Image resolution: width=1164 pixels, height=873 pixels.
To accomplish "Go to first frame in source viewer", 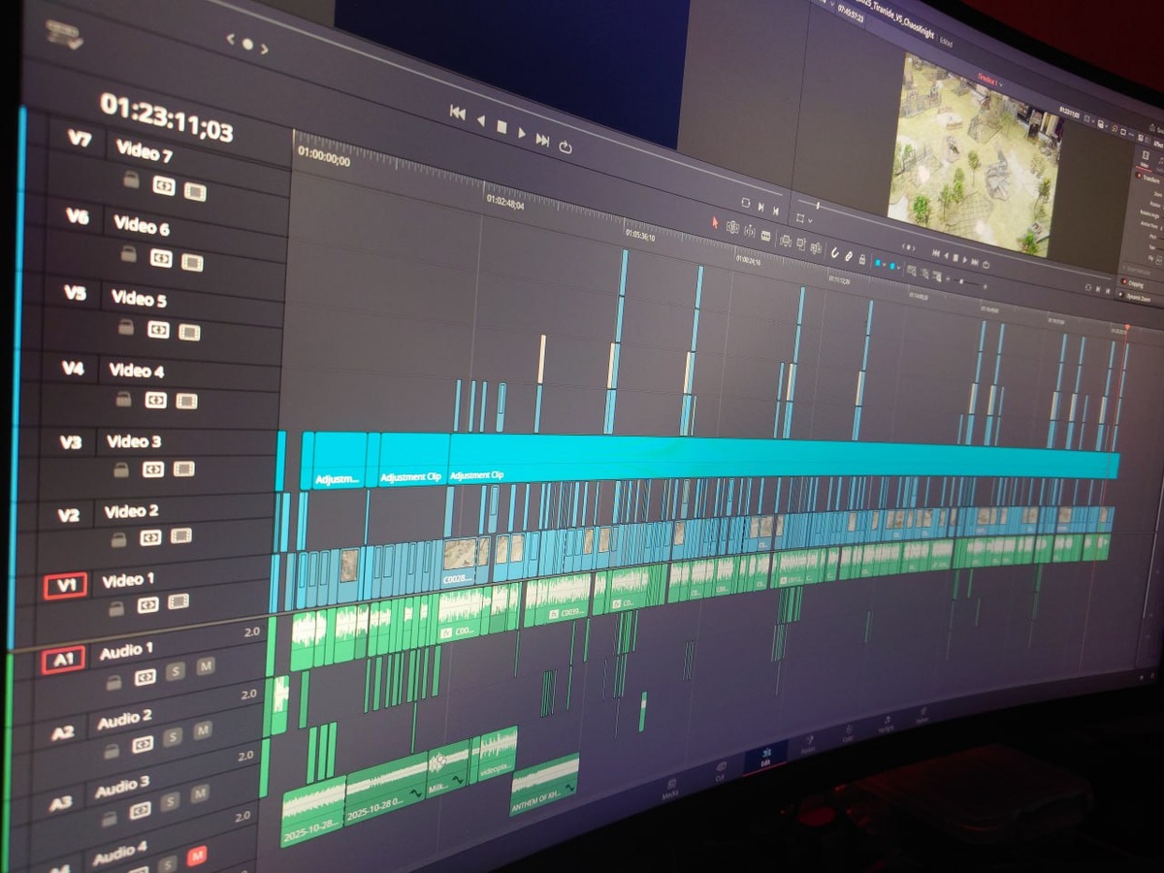I will [457, 113].
